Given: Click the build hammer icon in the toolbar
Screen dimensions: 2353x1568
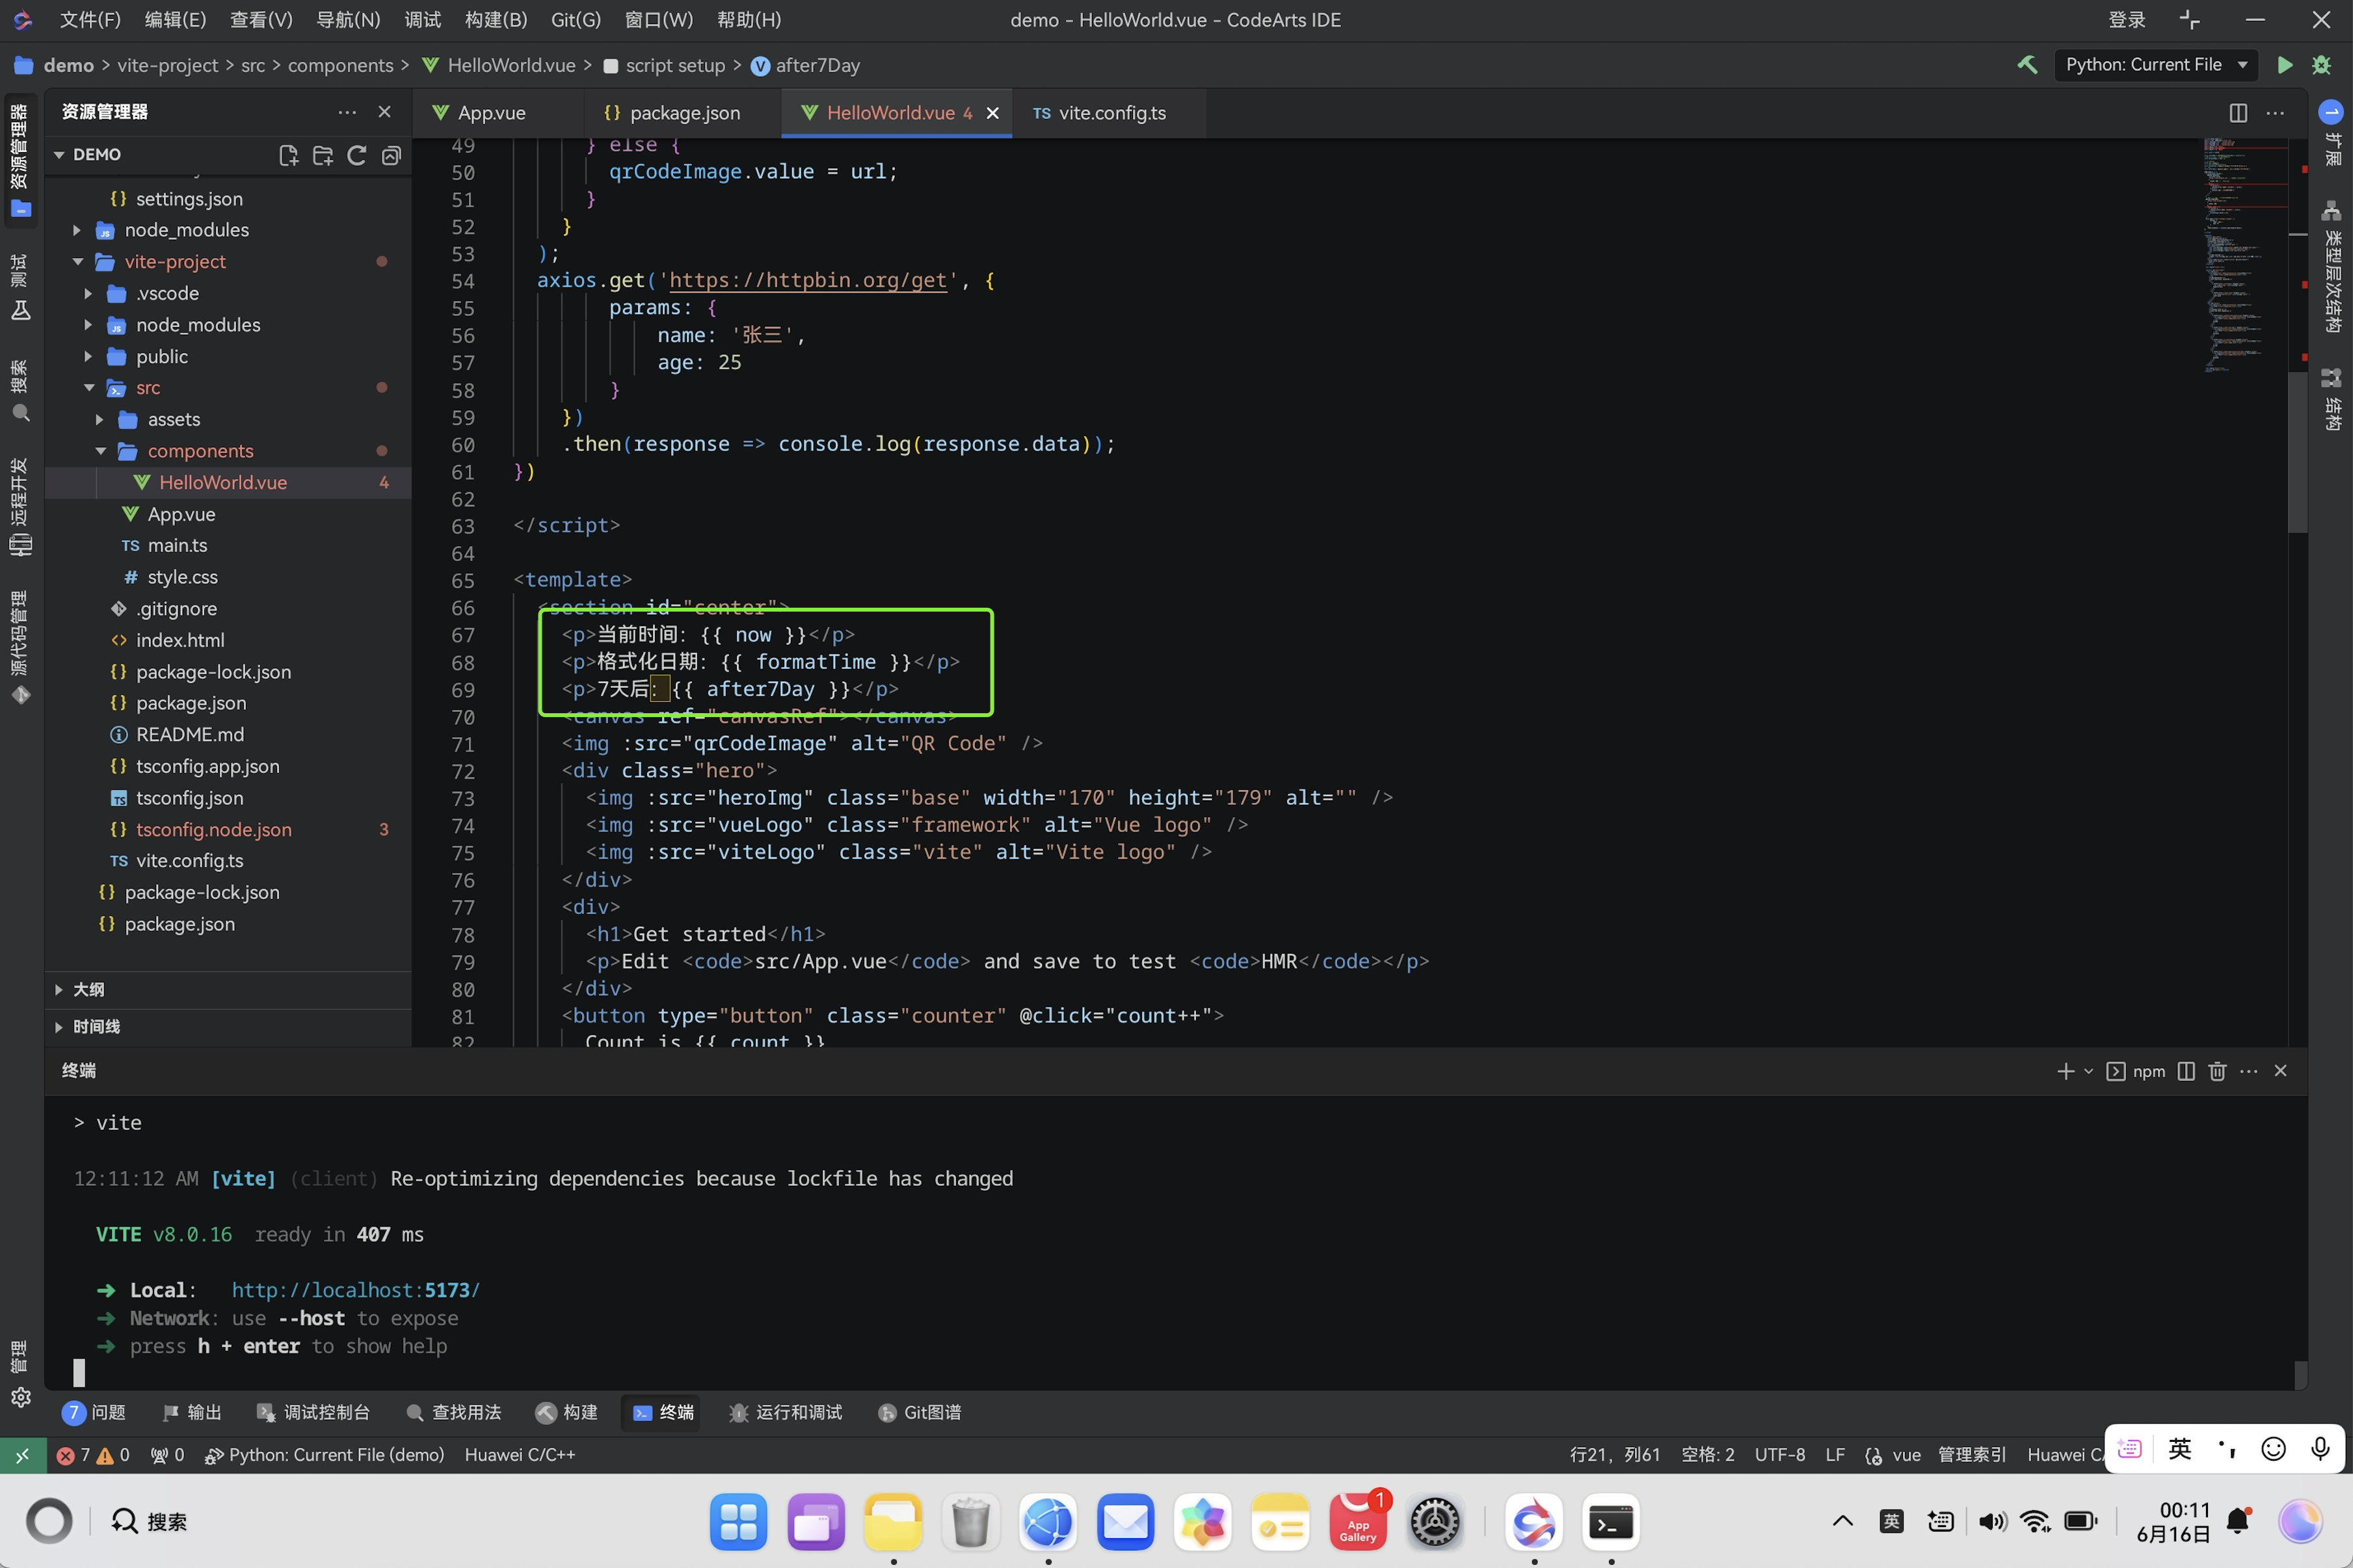Looking at the screenshot, I should tap(2028, 65).
